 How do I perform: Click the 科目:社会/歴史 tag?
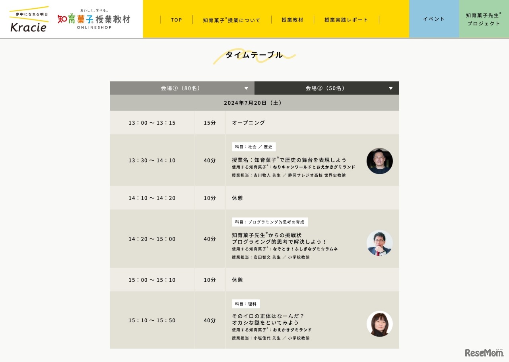point(254,147)
